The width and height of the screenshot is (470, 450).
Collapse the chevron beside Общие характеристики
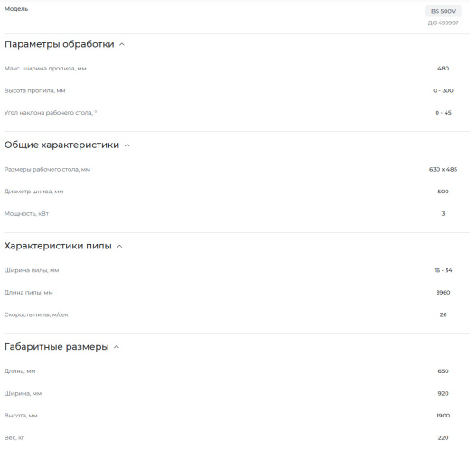click(x=127, y=145)
